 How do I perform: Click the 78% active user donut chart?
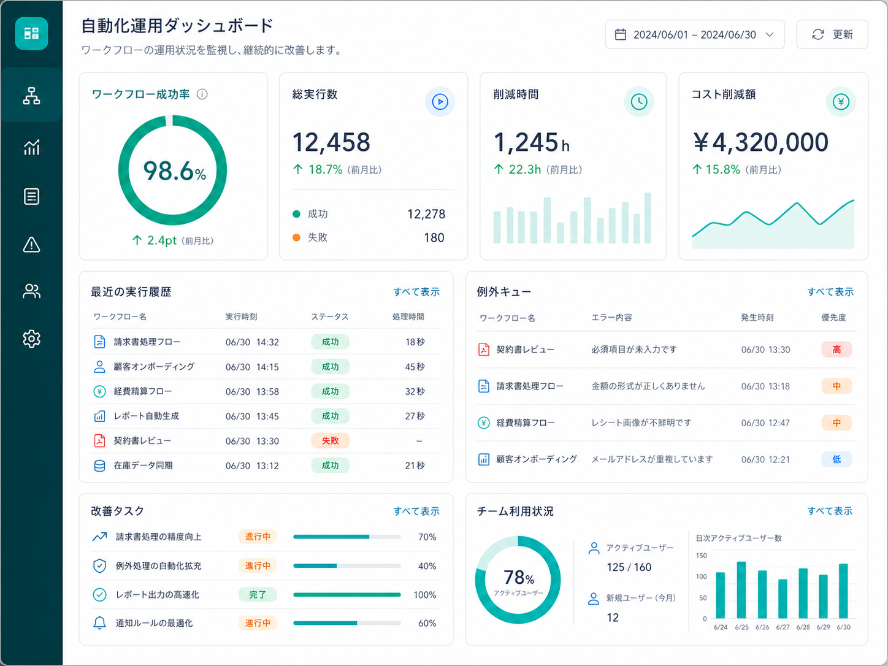point(518,580)
